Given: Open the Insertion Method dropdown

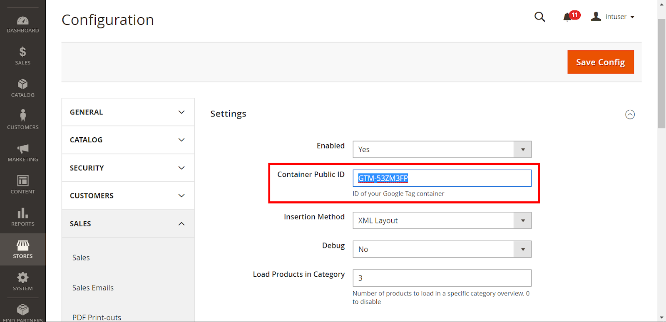Looking at the screenshot, I should [x=442, y=220].
